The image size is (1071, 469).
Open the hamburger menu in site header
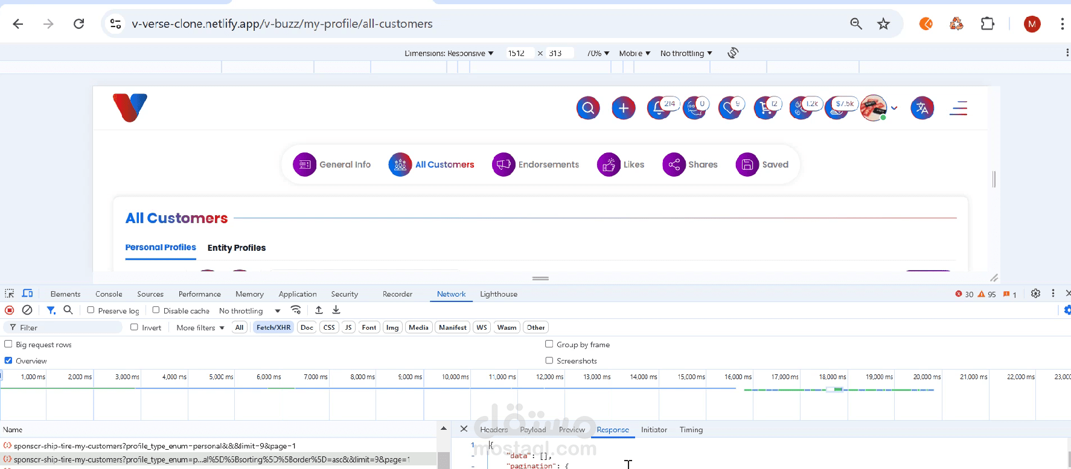958,109
